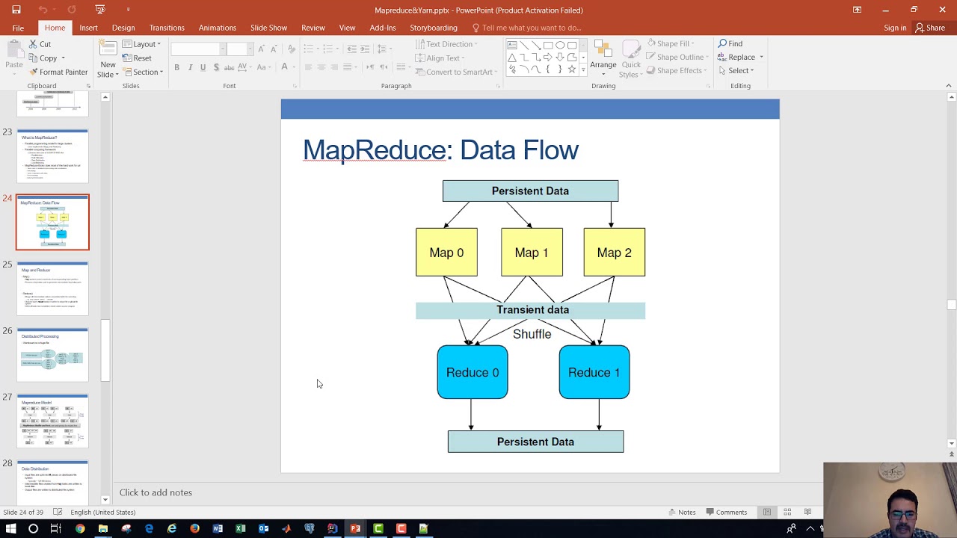957x538 pixels.
Task: Open Excel from the Windows taskbar
Action: pos(241,528)
